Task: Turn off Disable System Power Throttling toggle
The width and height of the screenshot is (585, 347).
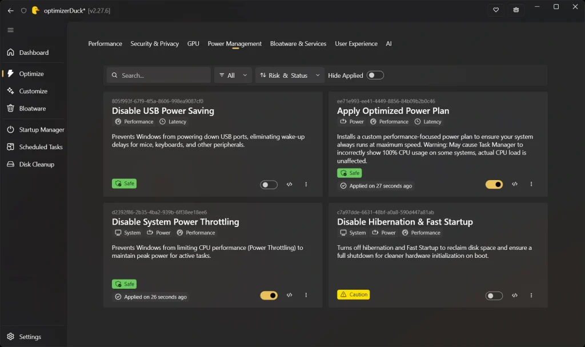Action: (269, 296)
